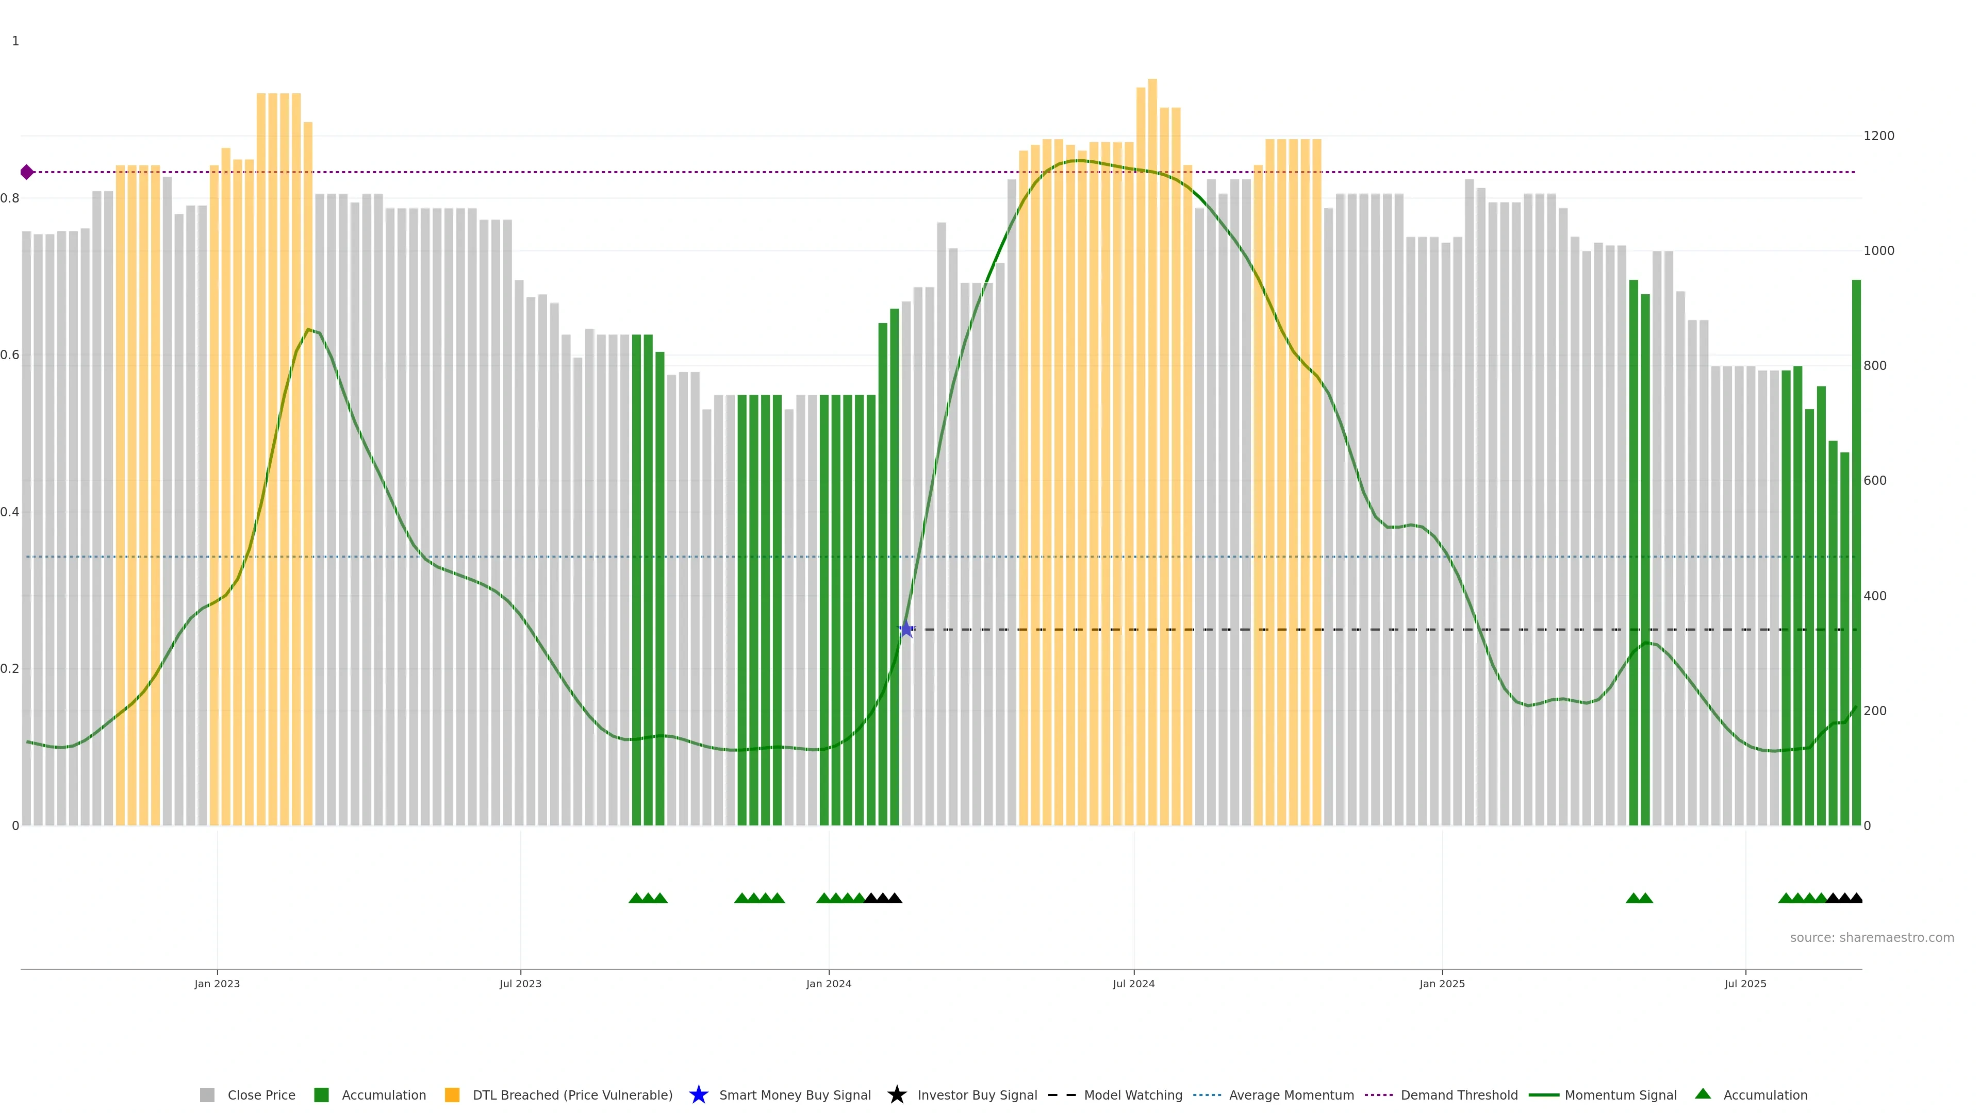Click the blue Smart Money Buy Signal star on chart
1980x1113 pixels.
pos(906,629)
